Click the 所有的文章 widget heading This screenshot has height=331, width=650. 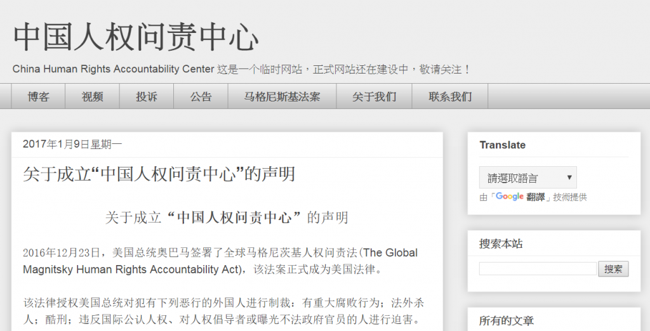tap(506, 320)
